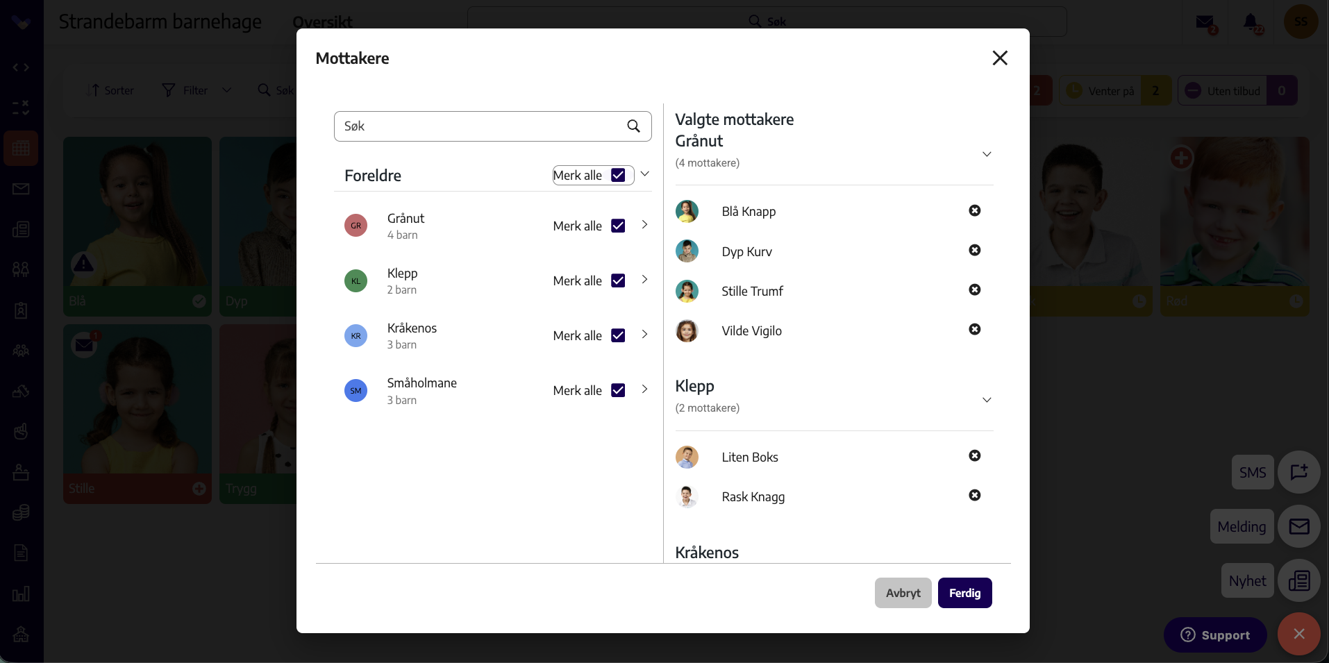Remove Rask Knagg from selected recipients
The height and width of the screenshot is (663, 1329).
click(975, 495)
